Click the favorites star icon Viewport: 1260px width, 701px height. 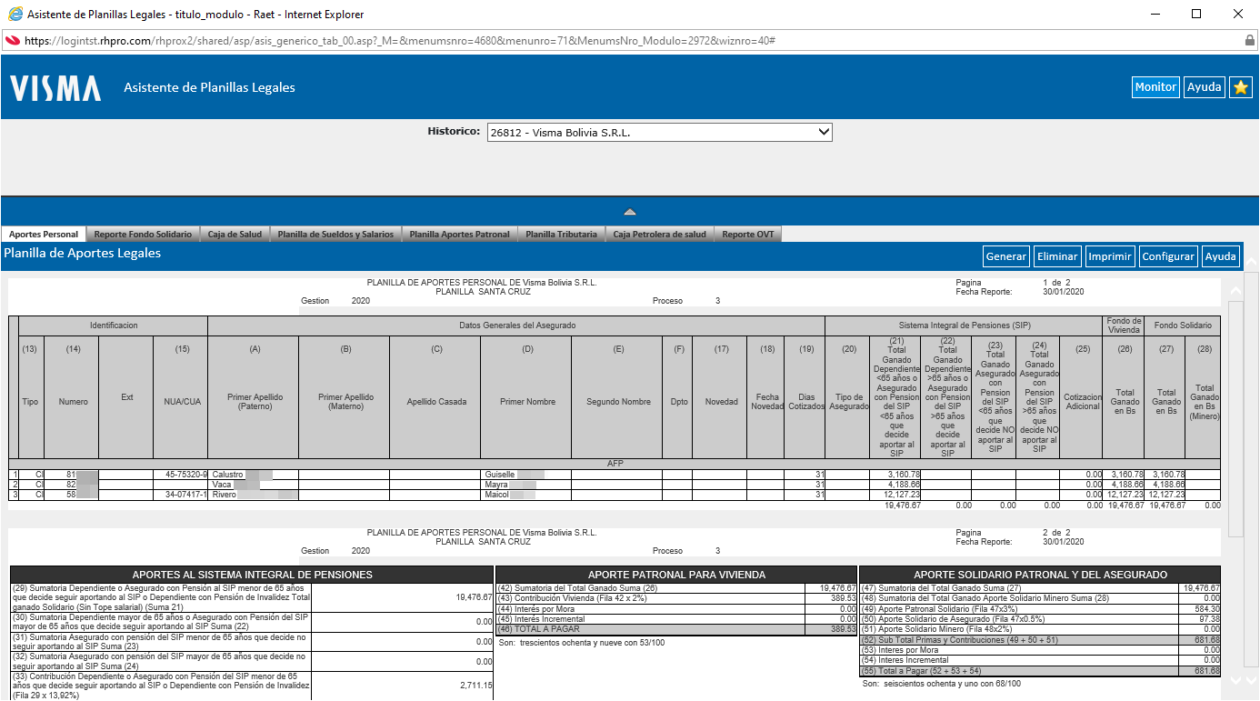pyautogui.click(x=1241, y=87)
